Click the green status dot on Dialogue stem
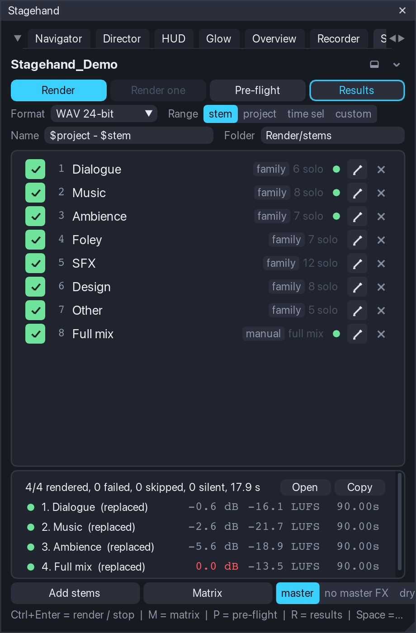The image size is (416, 633). [336, 170]
